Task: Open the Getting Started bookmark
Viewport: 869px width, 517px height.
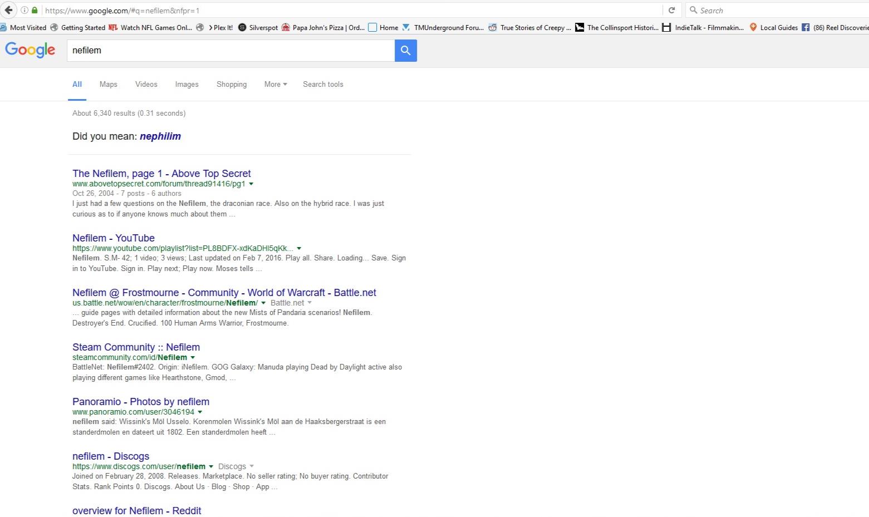Action: 77,27
